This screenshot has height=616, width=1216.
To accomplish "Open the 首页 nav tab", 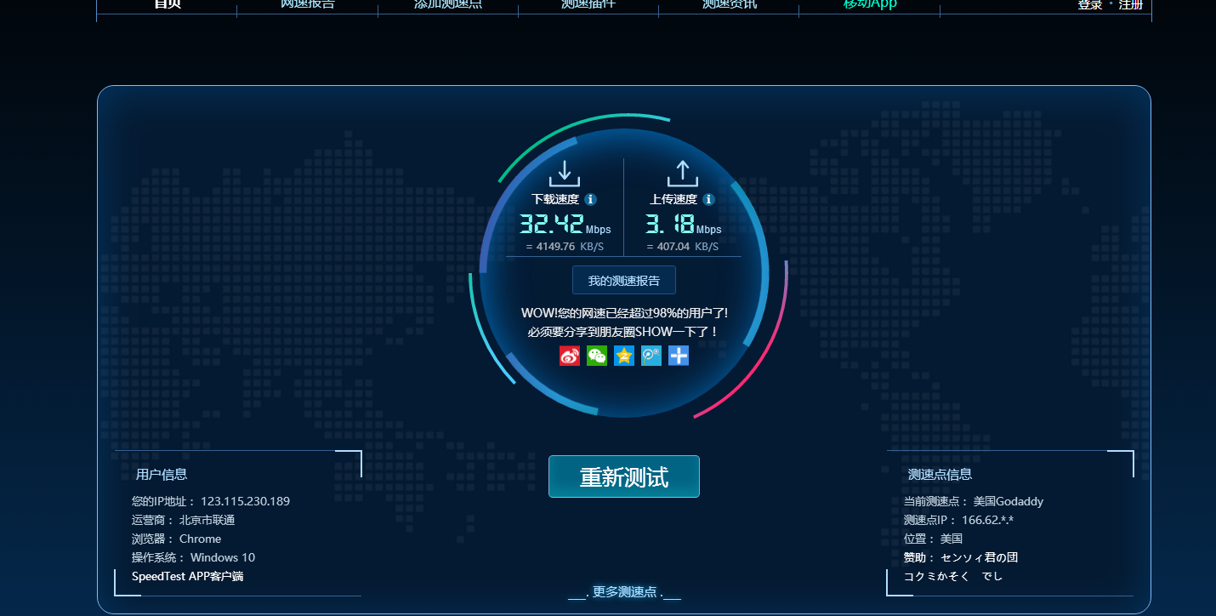I will pyautogui.click(x=168, y=5).
